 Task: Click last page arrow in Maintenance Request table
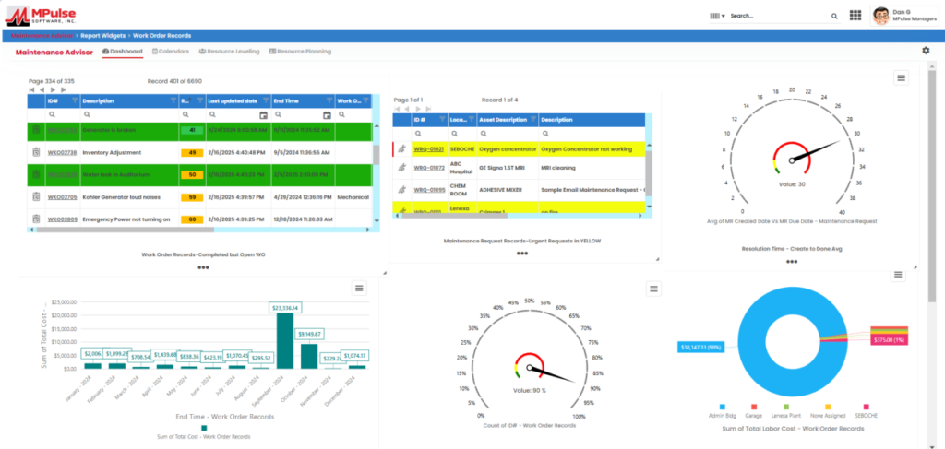(x=428, y=109)
